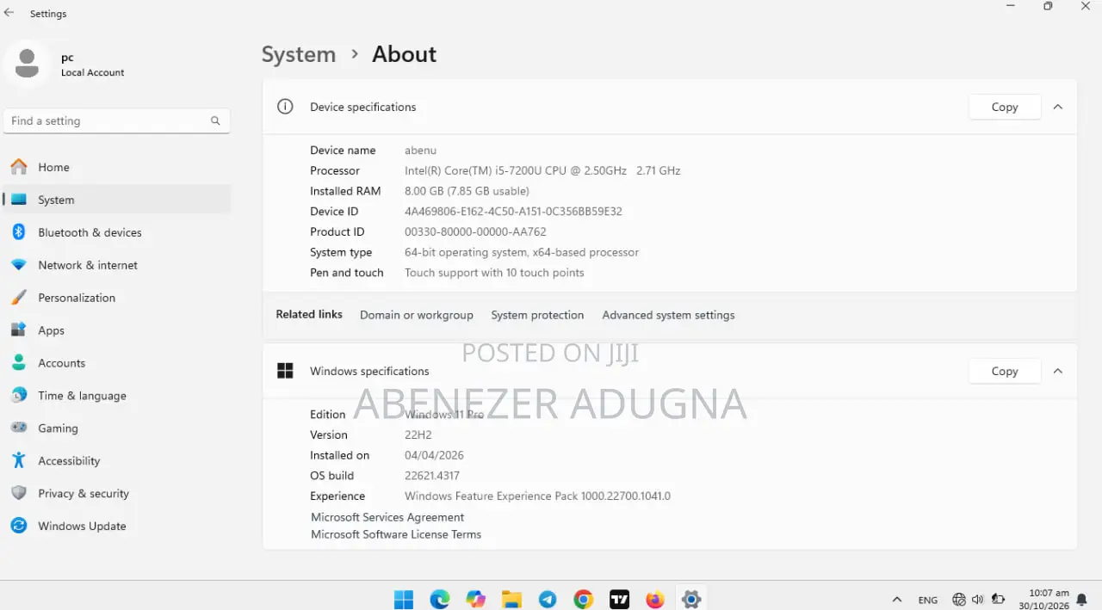Open Domain or workgroup link

click(417, 315)
